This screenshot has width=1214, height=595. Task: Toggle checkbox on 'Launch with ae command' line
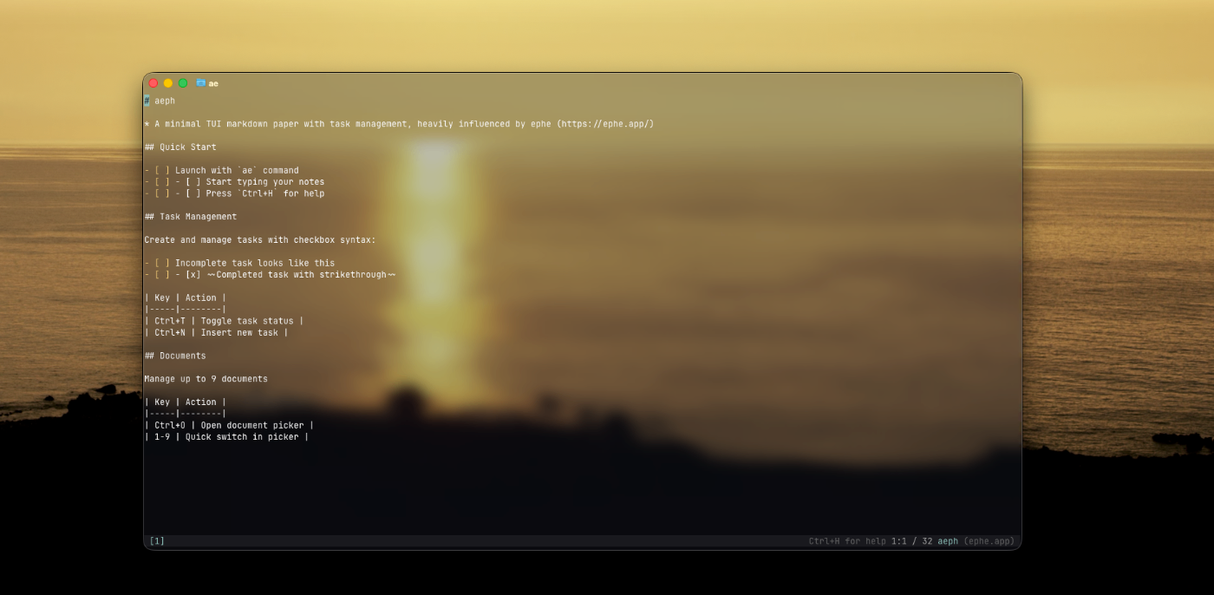pos(162,171)
